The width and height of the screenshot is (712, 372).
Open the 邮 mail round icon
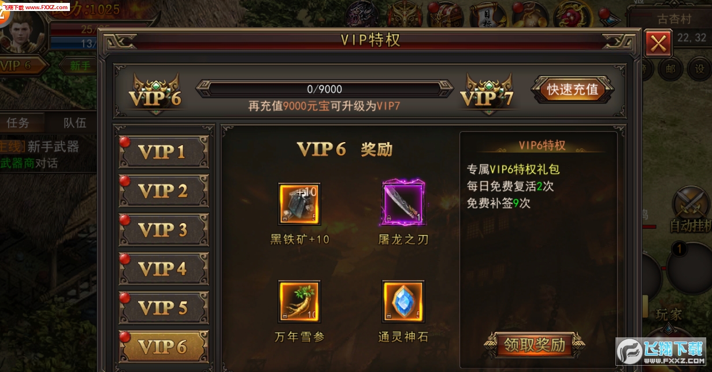coord(670,68)
